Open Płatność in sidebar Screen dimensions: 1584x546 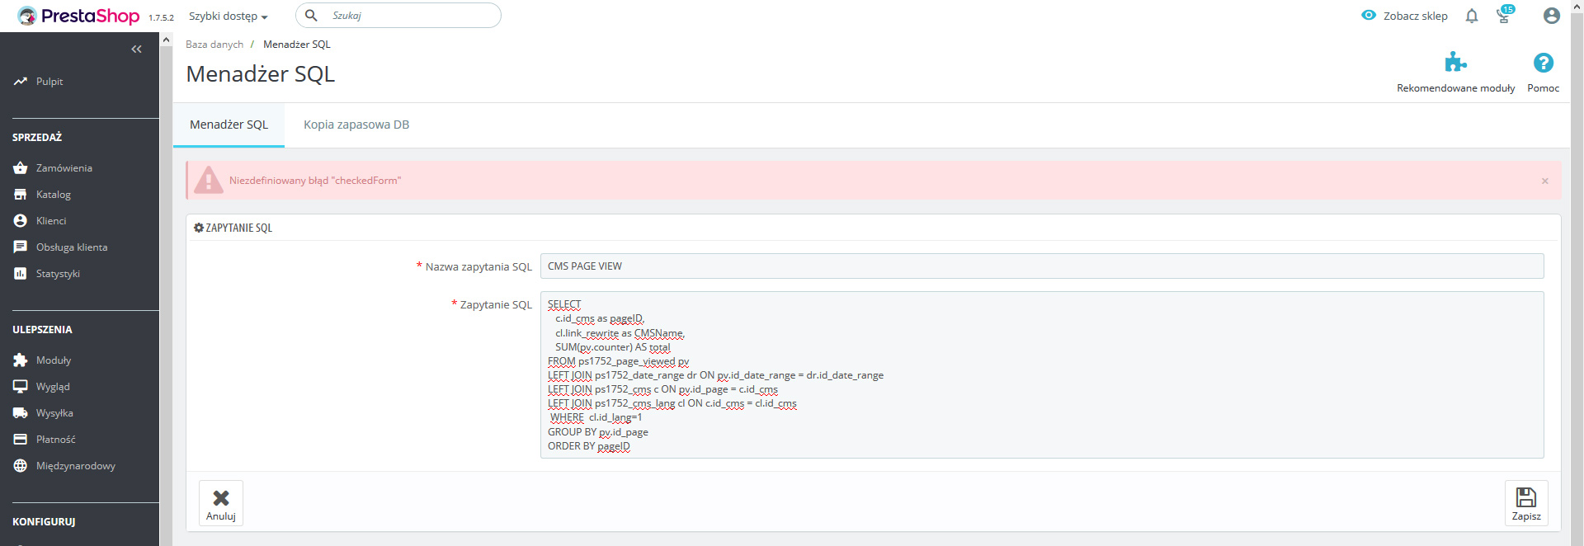click(x=56, y=440)
